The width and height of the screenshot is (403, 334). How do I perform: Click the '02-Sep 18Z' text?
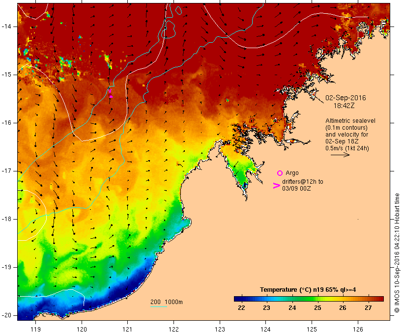[342, 141]
